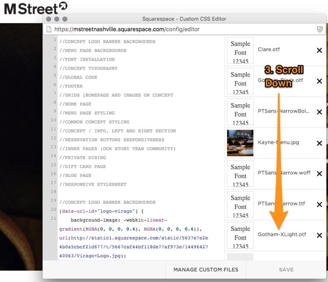Screen dimensions: 328x282
Task: Click the //GIFT CARD PAGE comment line
Action: (82, 166)
